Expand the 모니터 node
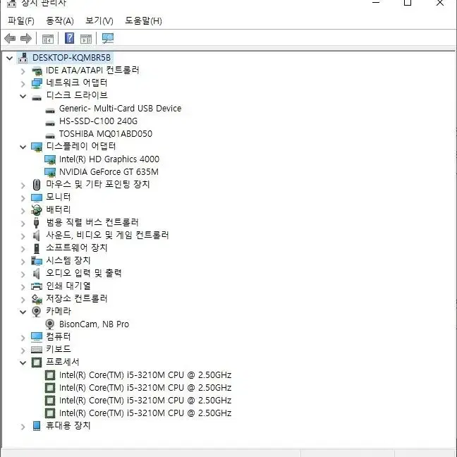Image resolution: width=457 pixels, height=457 pixels. click(x=23, y=198)
